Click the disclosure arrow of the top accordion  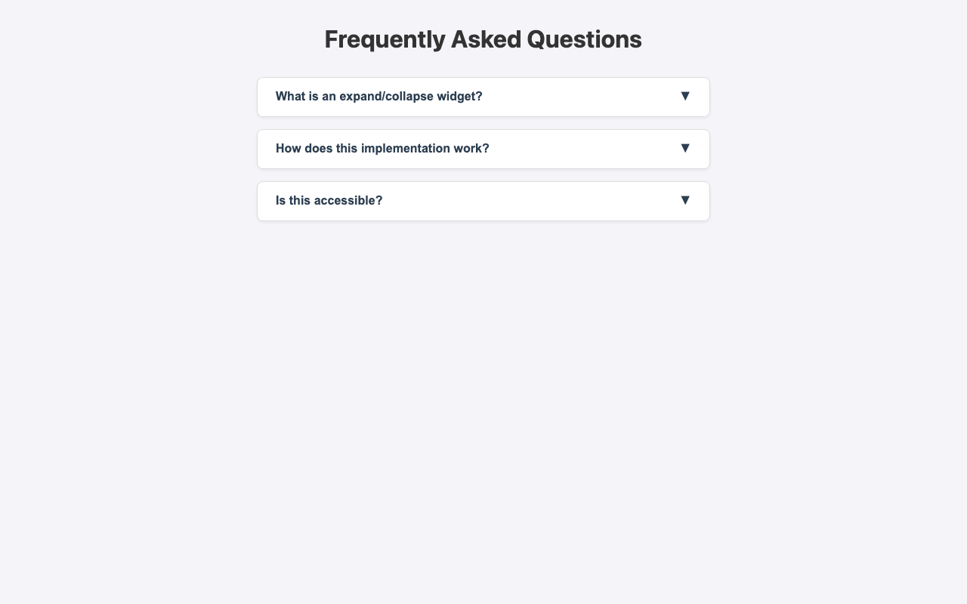pos(684,96)
